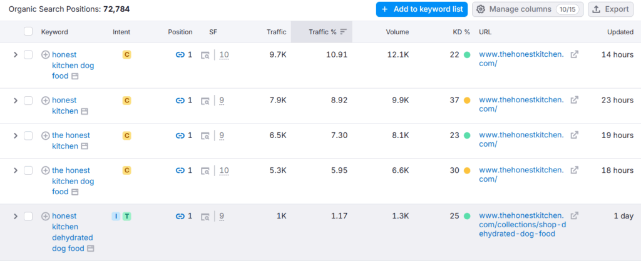Click the position link icon in 5.95 traffic row
The width and height of the screenshot is (641, 261).
[180, 170]
